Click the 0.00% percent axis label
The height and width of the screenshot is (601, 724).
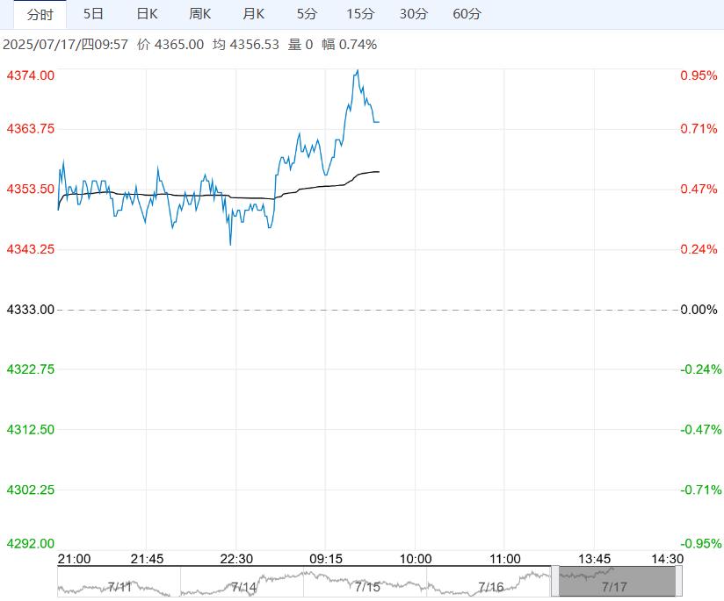699,310
